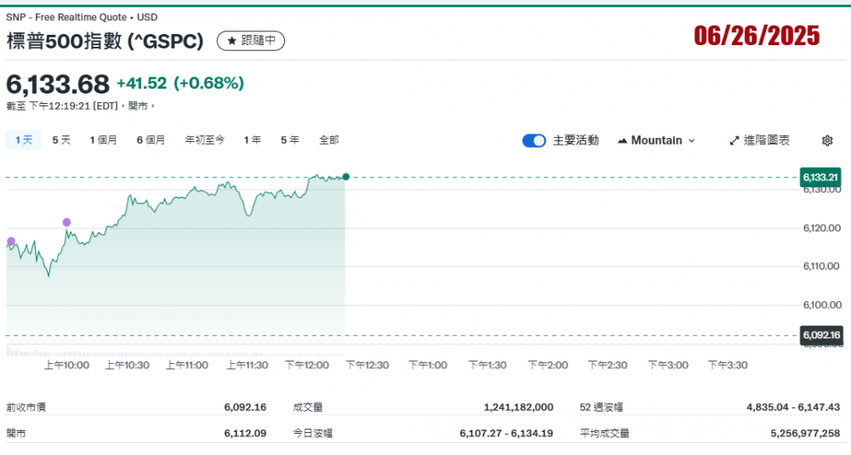The image size is (851, 455).
Task: Open the chart settings gear icon
Action: pos(826,140)
